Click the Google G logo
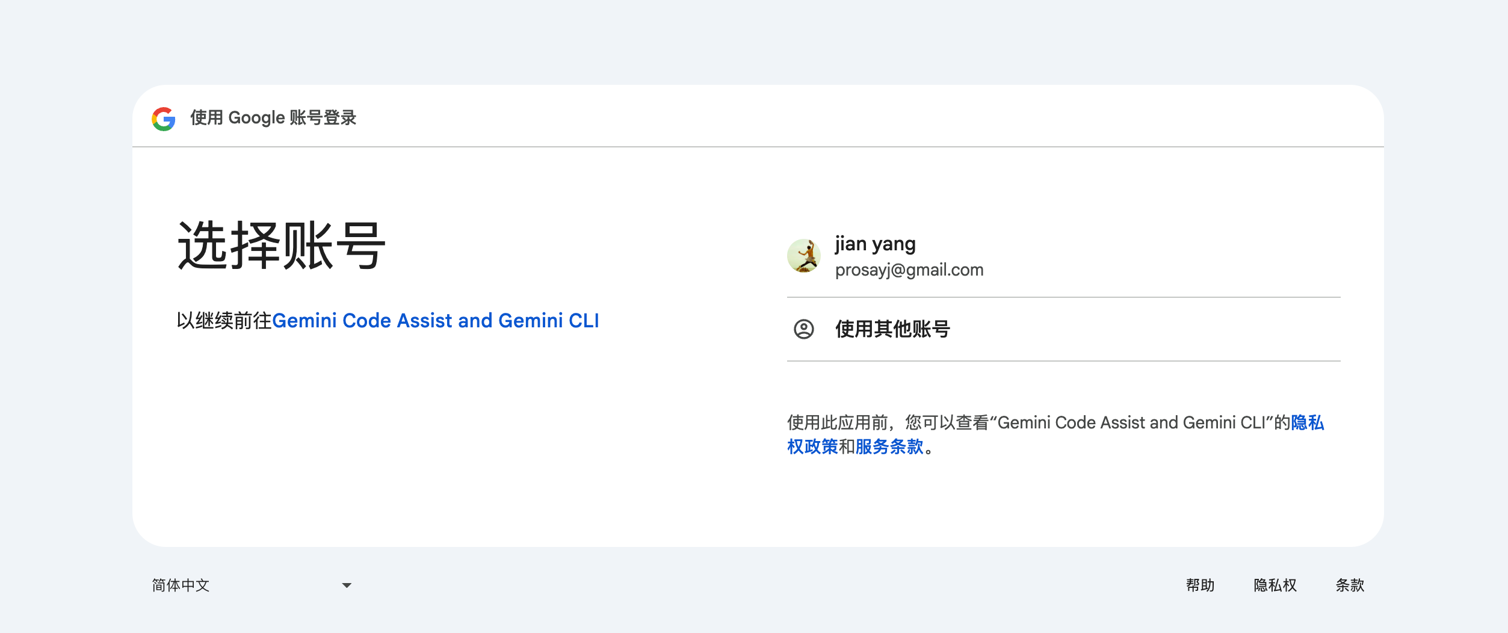Viewport: 1508px width, 633px height. tap(164, 119)
